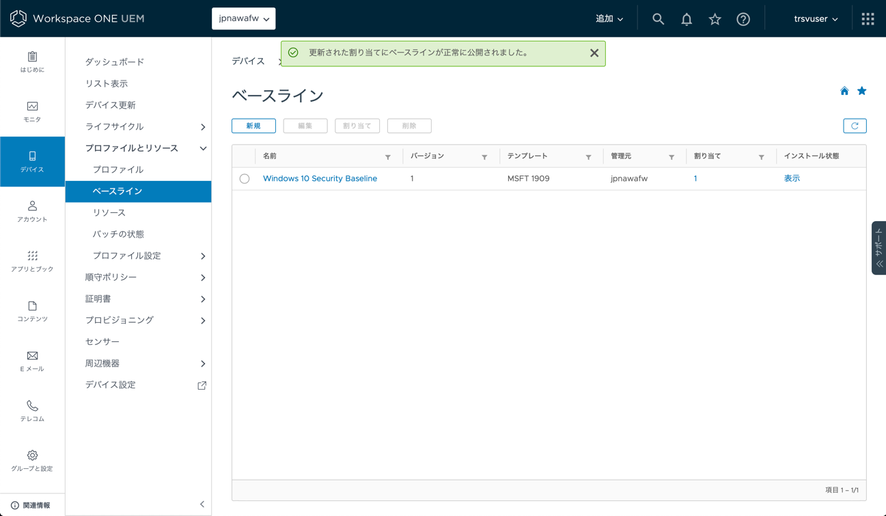Click the 新規 button
Viewport: 886px width, 516px height.
[253, 126]
